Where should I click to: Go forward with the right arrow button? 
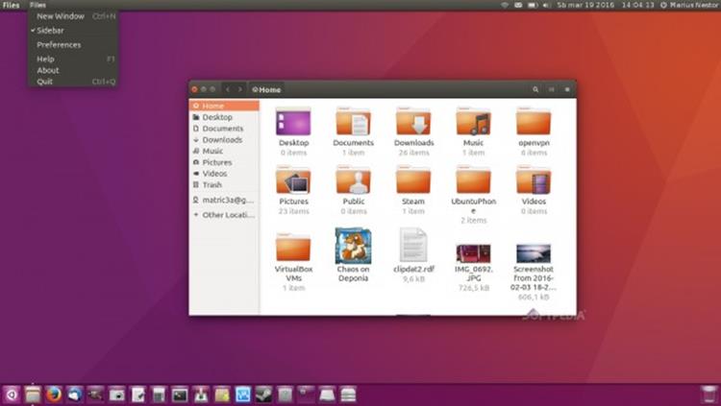(x=240, y=89)
